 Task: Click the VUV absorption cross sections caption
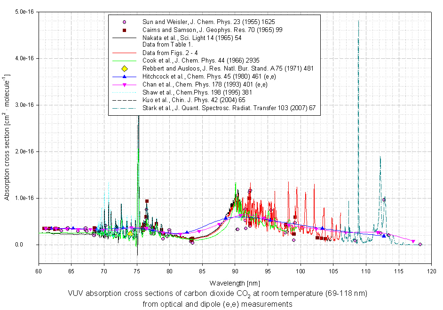pyautogui.click(x=218, y=294)
